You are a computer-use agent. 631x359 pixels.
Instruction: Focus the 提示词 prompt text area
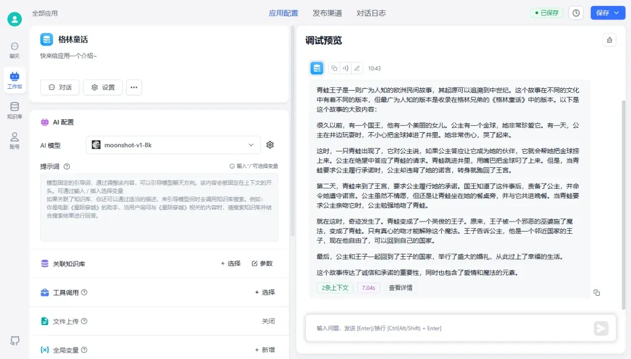159,208
